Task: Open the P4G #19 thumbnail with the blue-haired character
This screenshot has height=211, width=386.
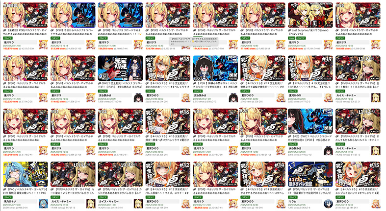Action: (x=26, y=174)
